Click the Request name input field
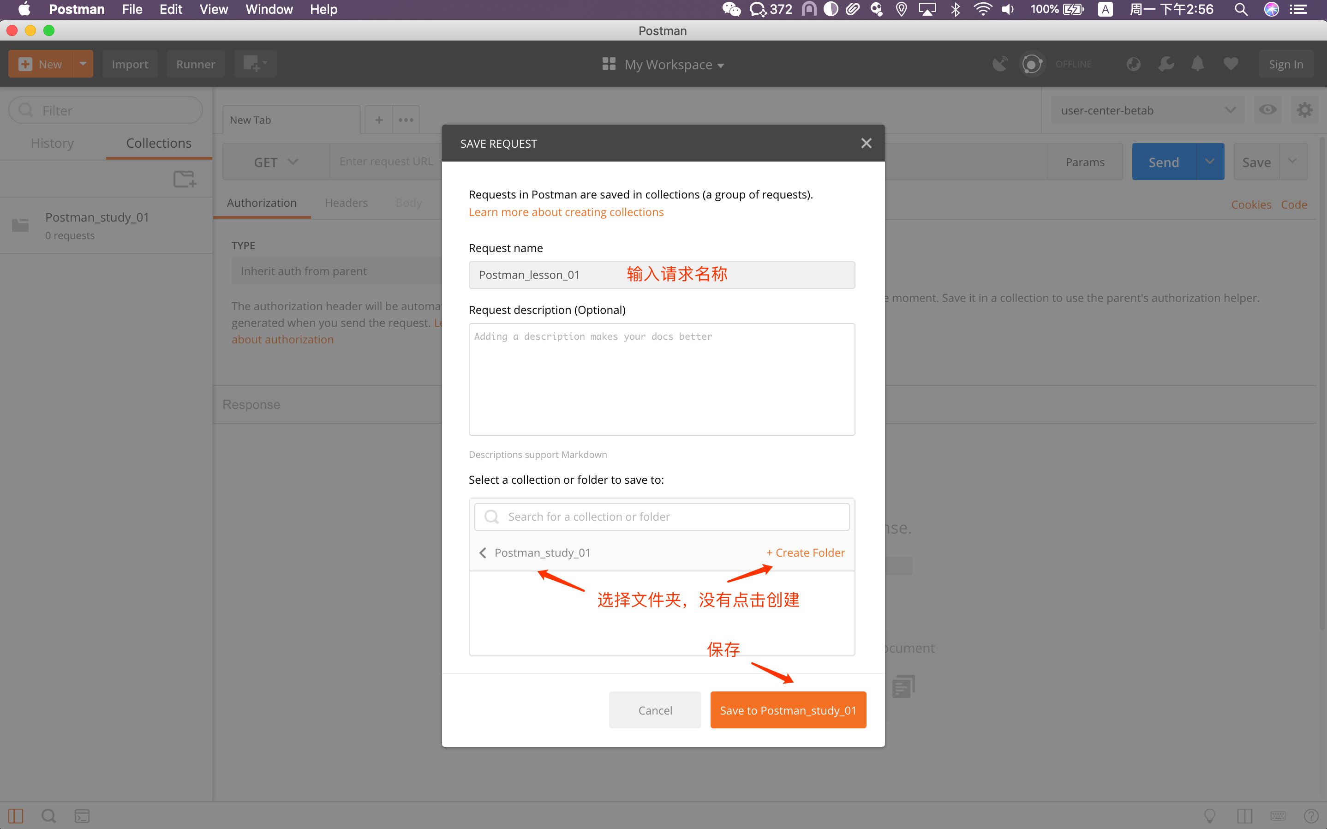 [x=662, y=275]
